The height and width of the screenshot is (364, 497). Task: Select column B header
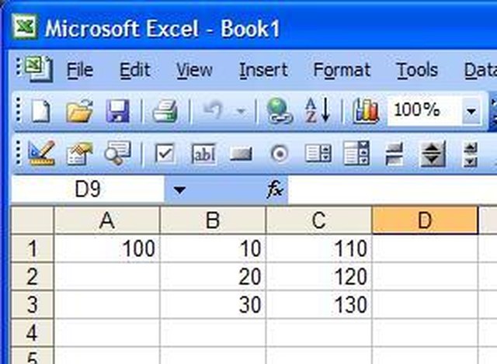tap(213, 220)
